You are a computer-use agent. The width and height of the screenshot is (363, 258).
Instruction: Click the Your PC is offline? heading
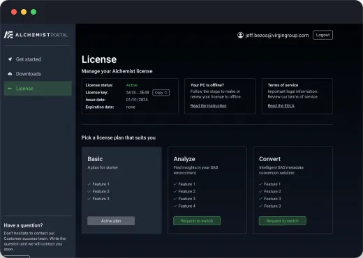point(207,85)
